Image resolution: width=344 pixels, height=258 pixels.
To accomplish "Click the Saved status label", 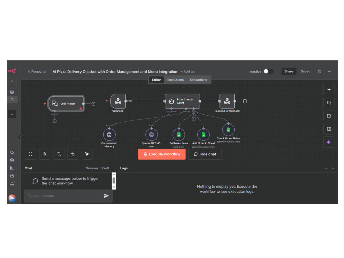I will tap(305, 71).
